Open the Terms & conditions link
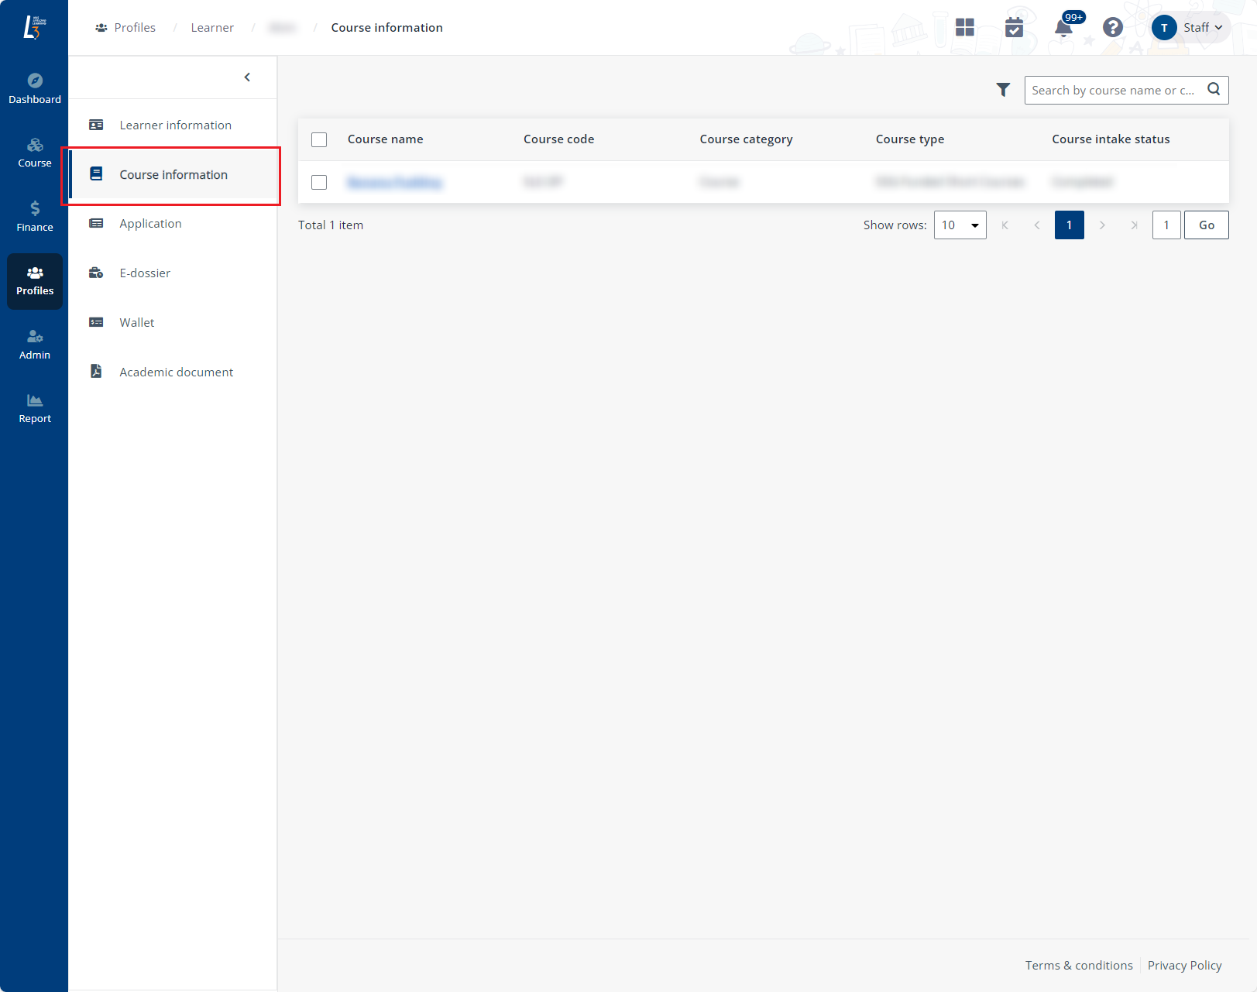Image resolution: width=1257 pixels, height=992 pixels. click(1078, 965)
